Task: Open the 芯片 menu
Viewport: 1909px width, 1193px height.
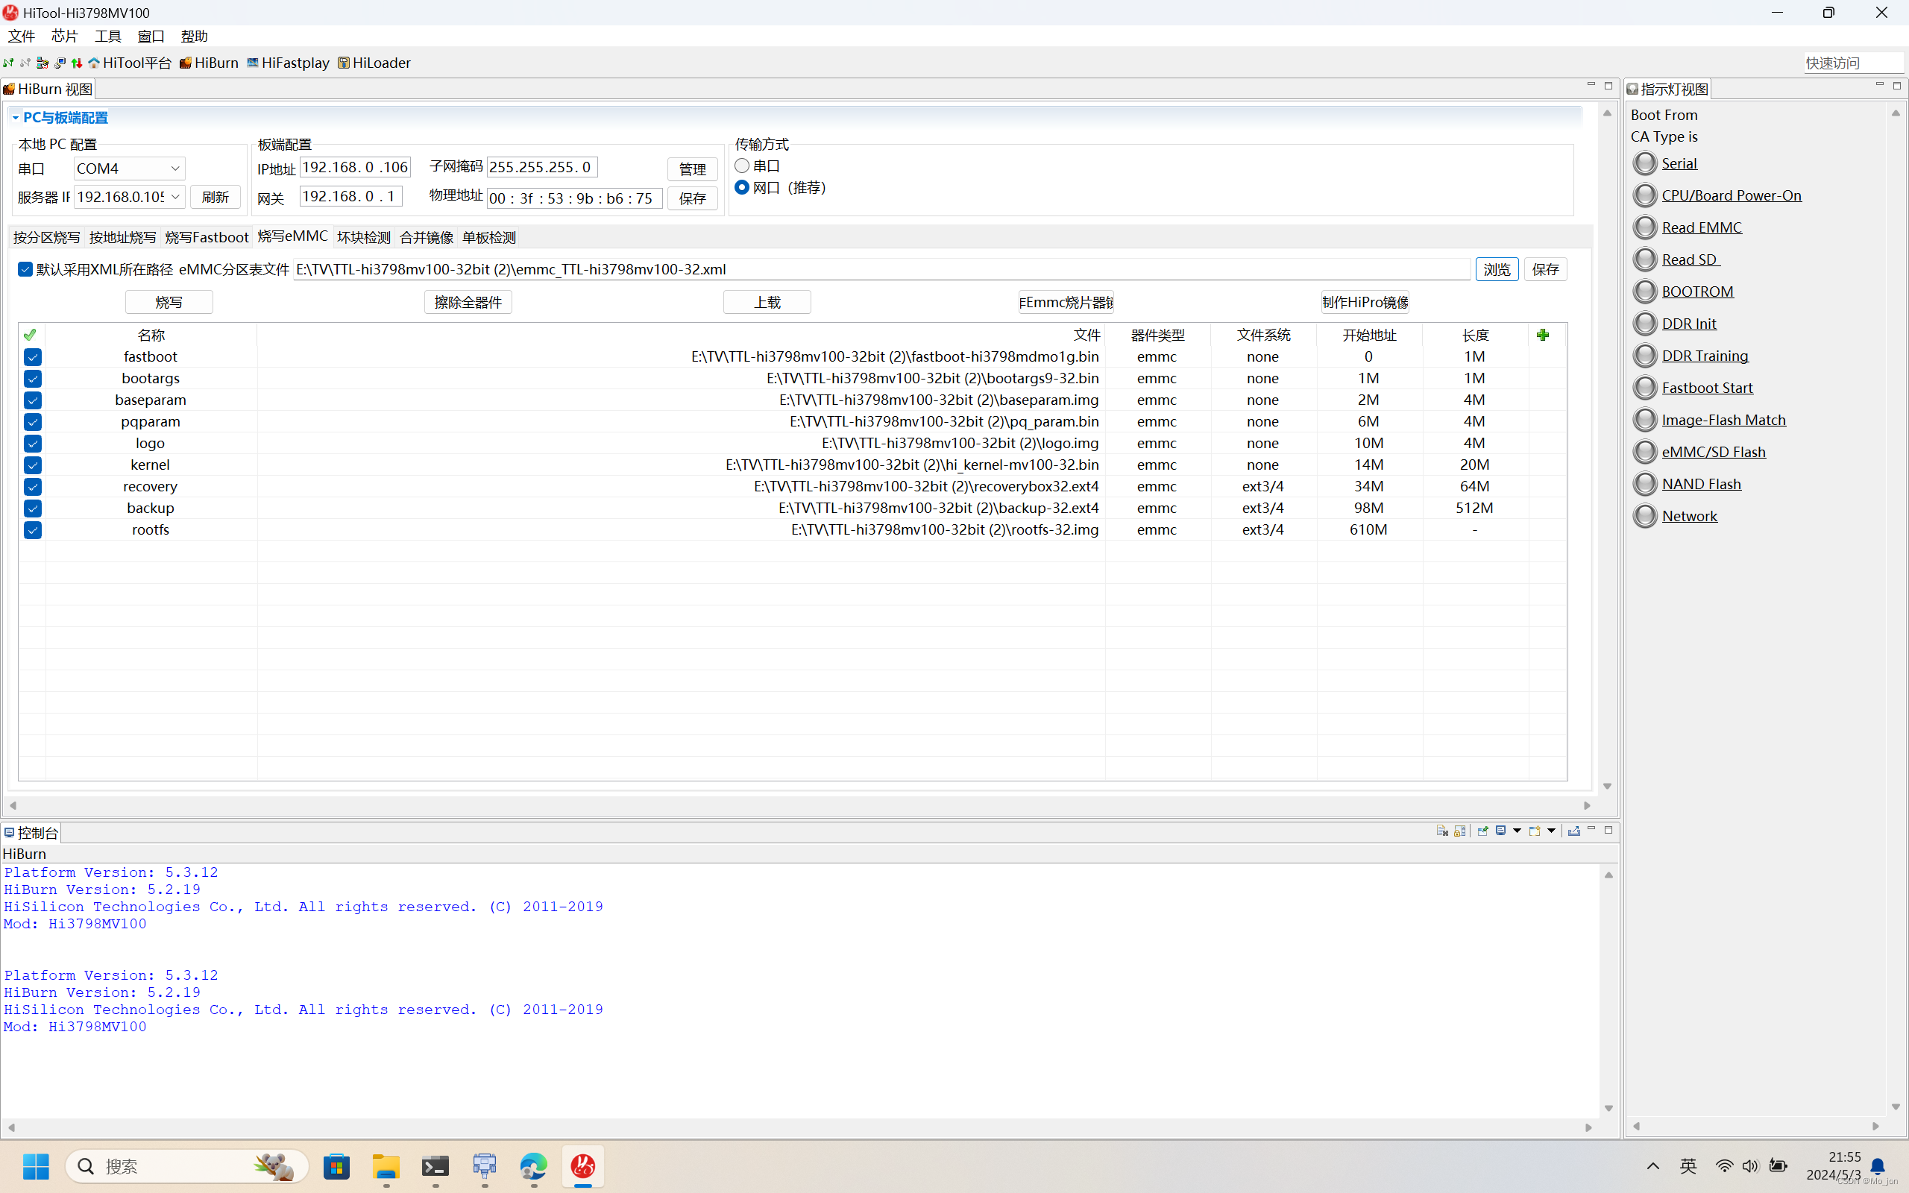Action: click(x=64, y=37)
